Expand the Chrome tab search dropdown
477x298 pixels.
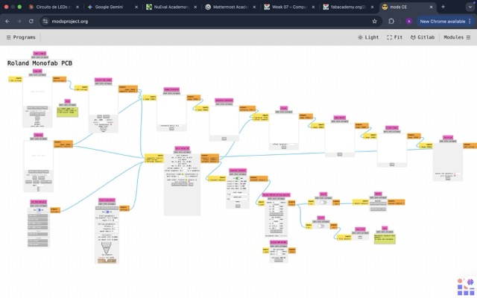470,7
